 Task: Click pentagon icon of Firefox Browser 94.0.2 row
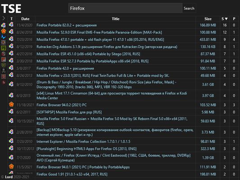point(11,104)
